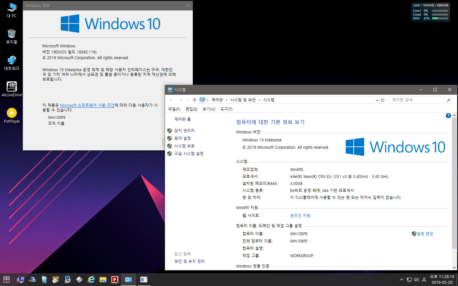Image resolution: width=458 pixels, height=286 pixels.
Task: Go up one level with the up arrow
Action: pyautogui.click(x=194, y=100)
